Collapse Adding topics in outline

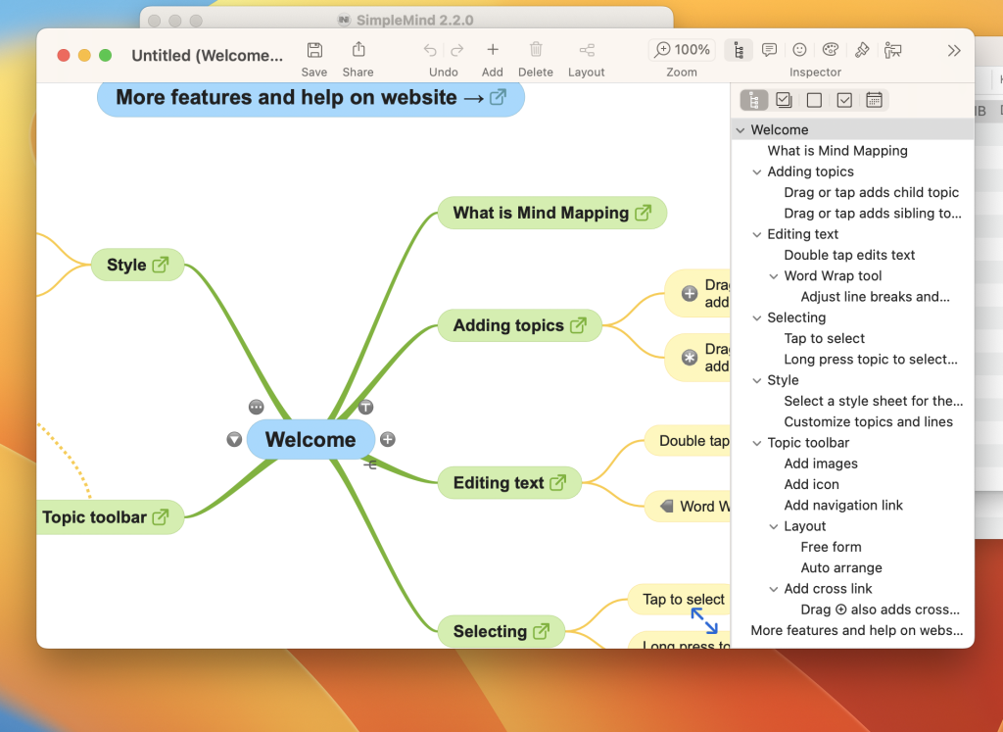tap(757, 172)
